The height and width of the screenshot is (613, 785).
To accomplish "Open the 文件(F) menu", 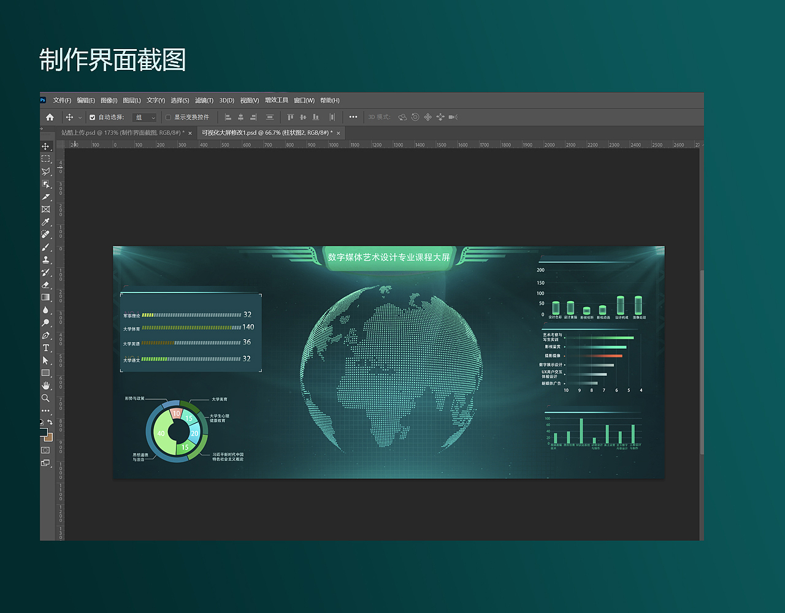I will click(x=62, y=101).
